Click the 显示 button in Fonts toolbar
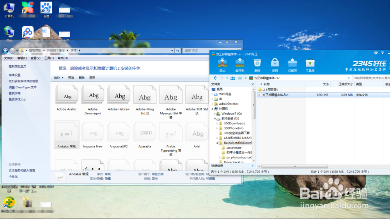This screenshot has height=219, width=390. point(92,78)
